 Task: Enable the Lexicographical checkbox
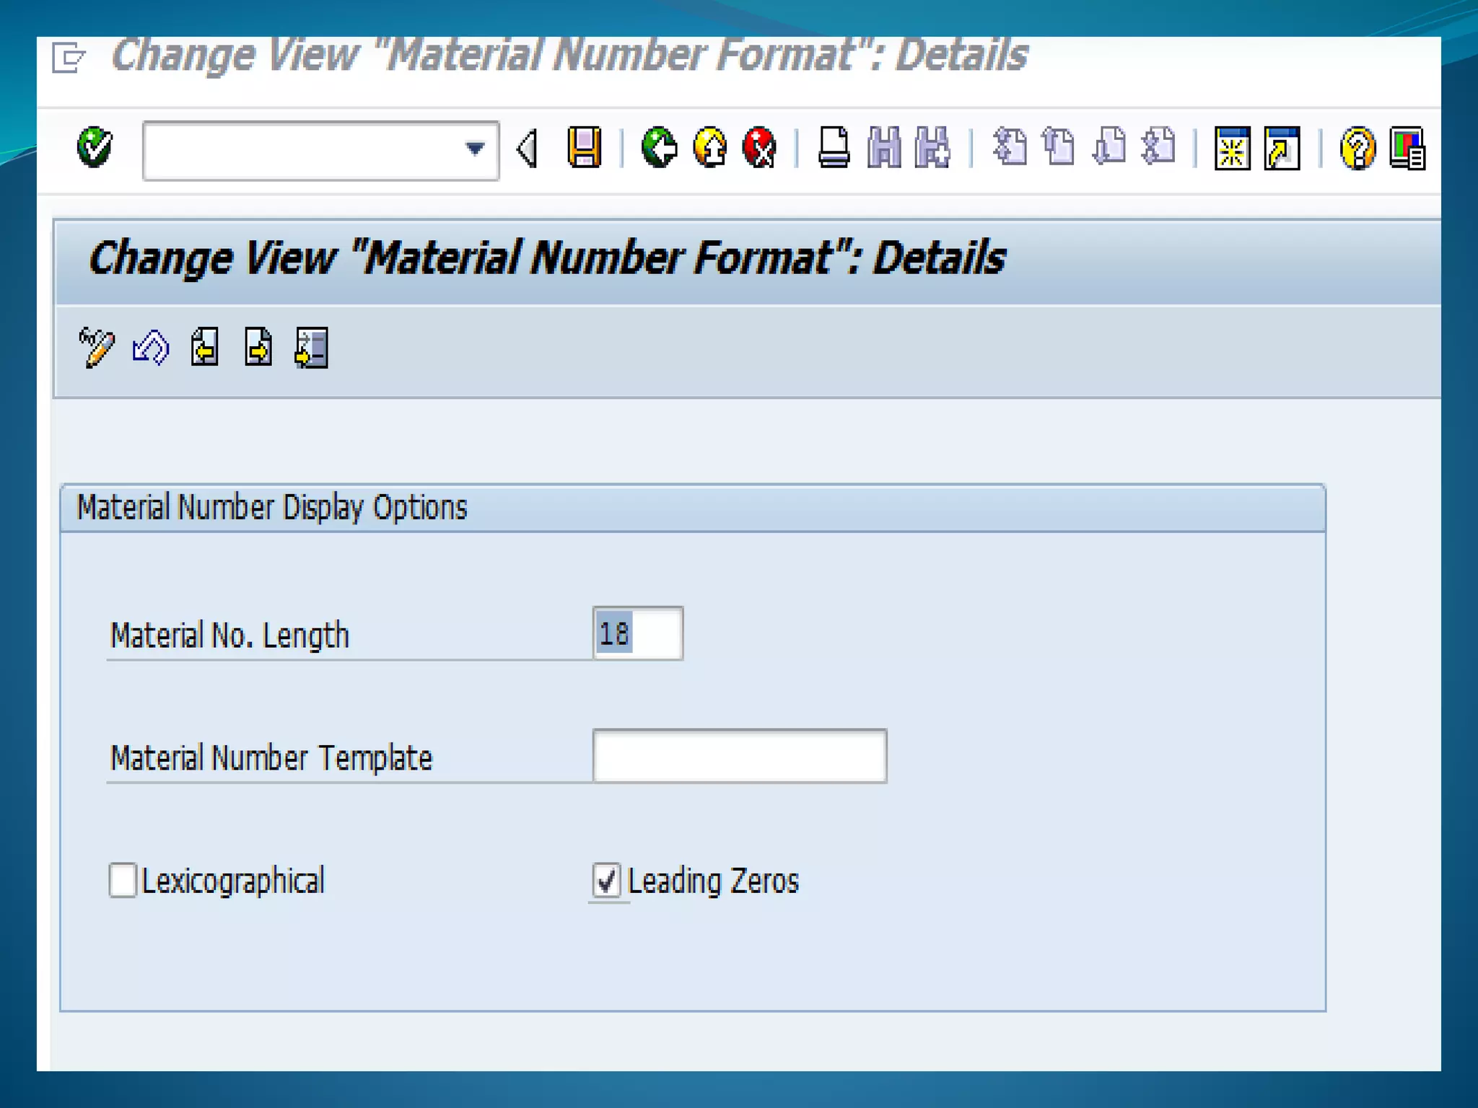(x=123, y=881)
